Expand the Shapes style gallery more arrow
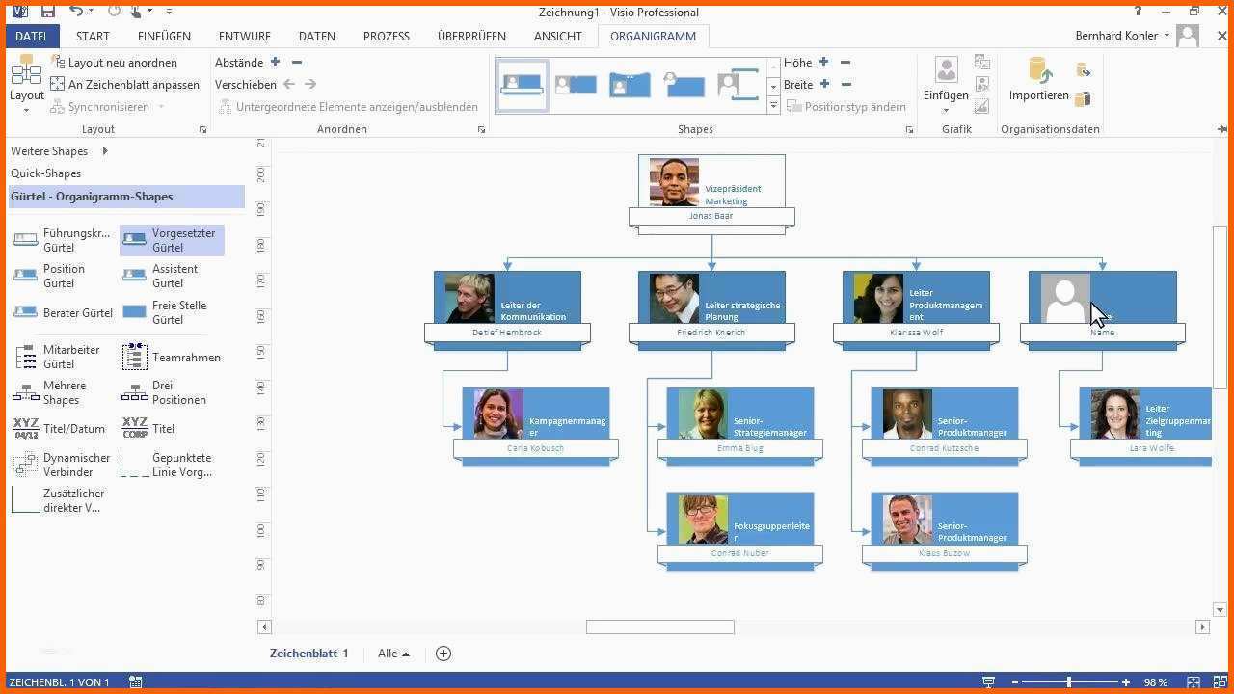1234x694 pixels. pos(773,106)
